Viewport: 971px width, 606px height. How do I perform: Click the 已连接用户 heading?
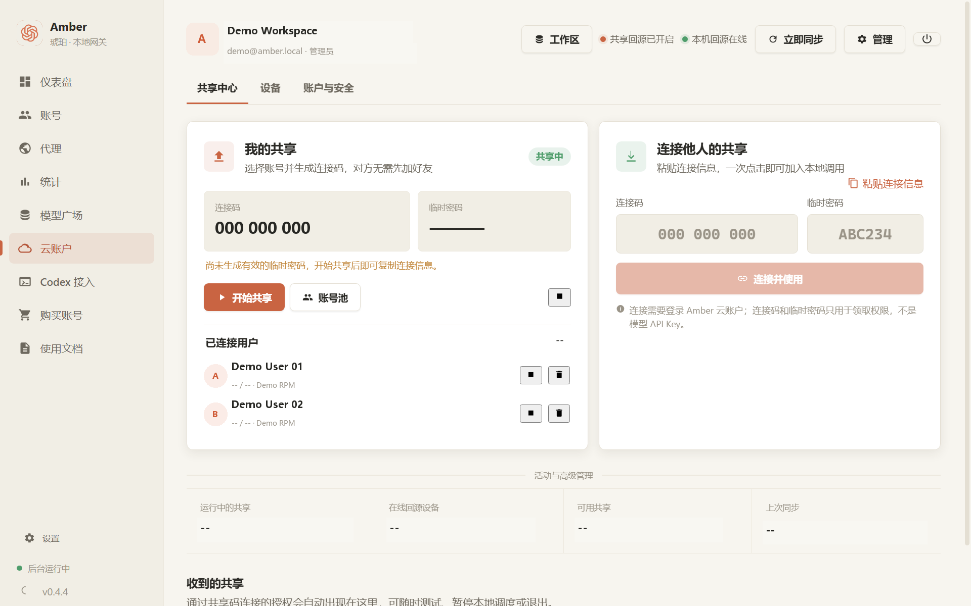click(x=232, y=343)
